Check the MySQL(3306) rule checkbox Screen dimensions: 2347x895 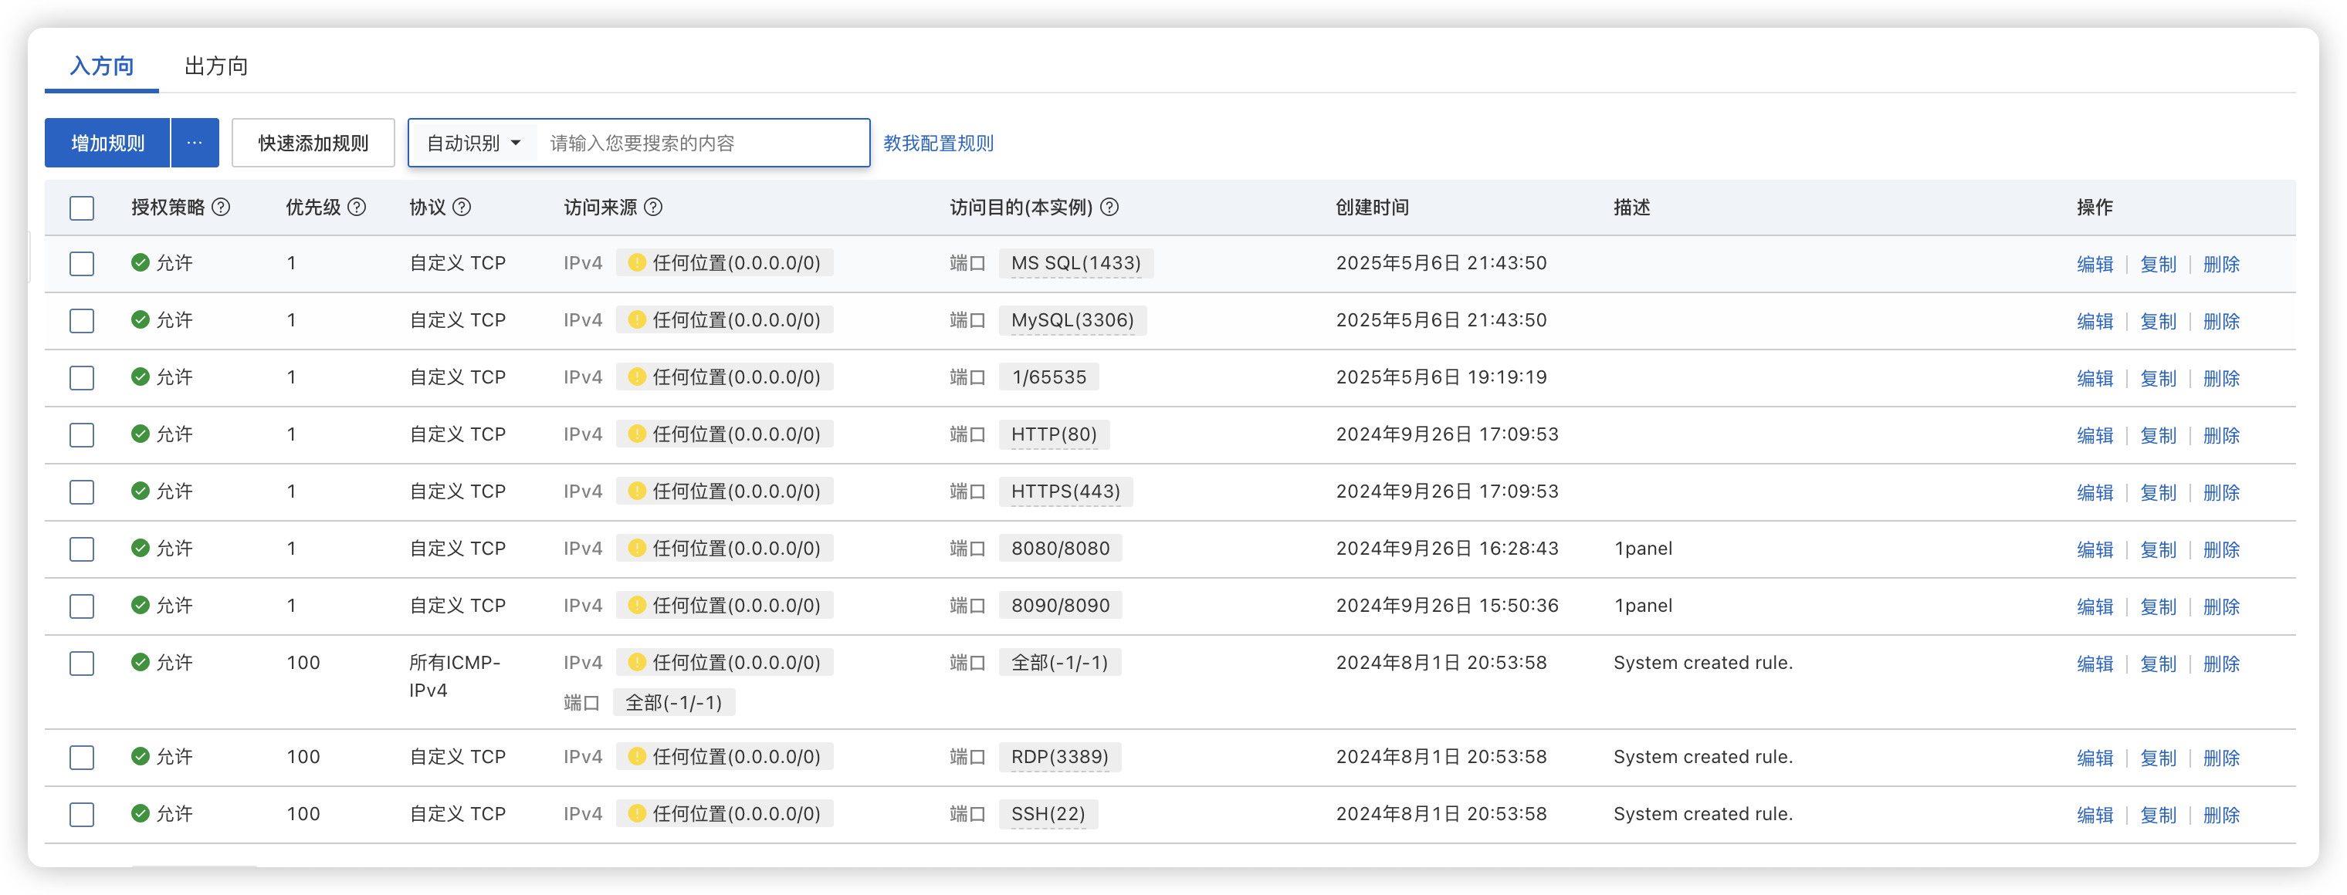(x=82, y=320)
